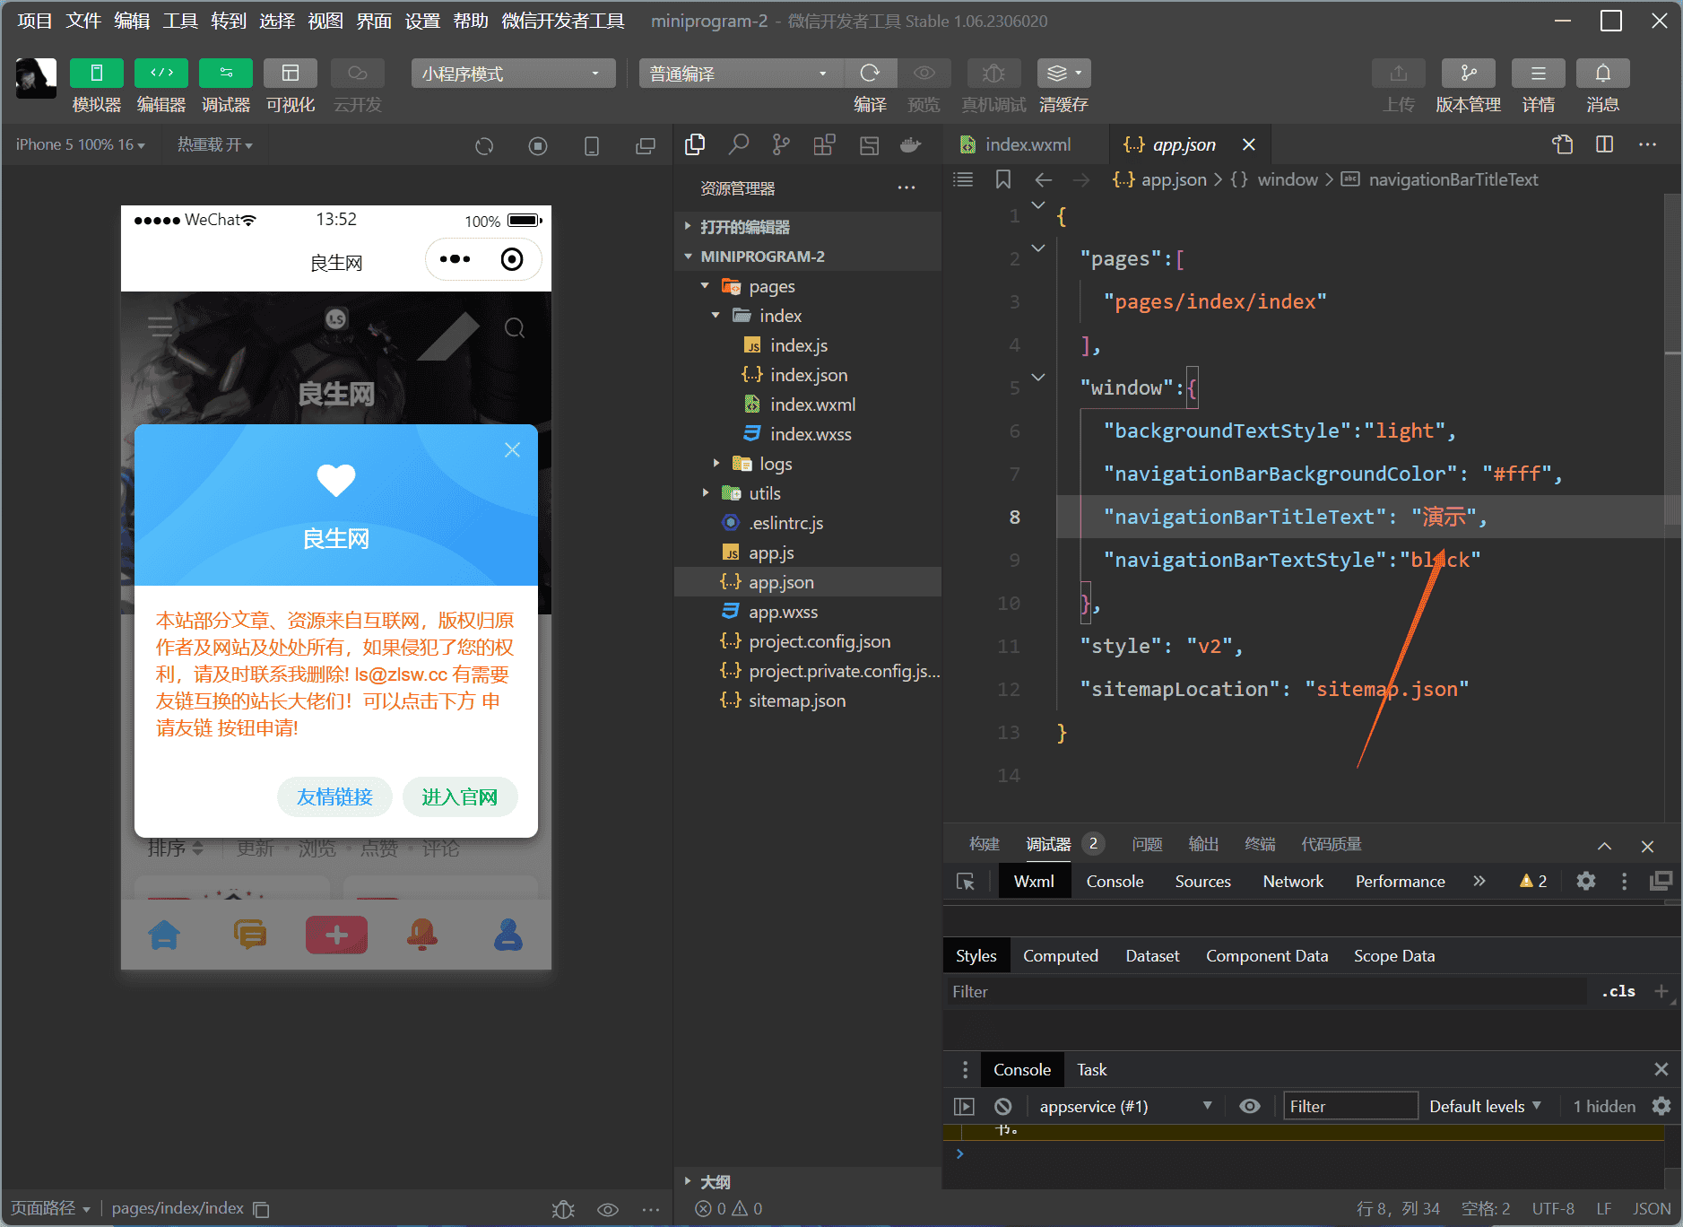Click the green enter official site button
The width and height of the screenshot is (1683, 1227).
pos(459,796)
